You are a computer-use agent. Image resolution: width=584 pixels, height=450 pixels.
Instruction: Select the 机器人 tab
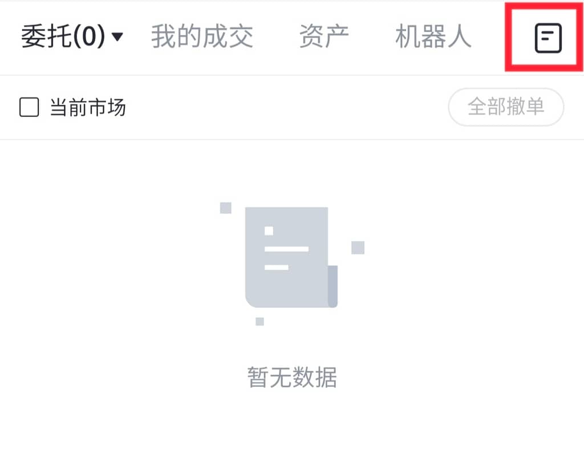pos(433,36)
